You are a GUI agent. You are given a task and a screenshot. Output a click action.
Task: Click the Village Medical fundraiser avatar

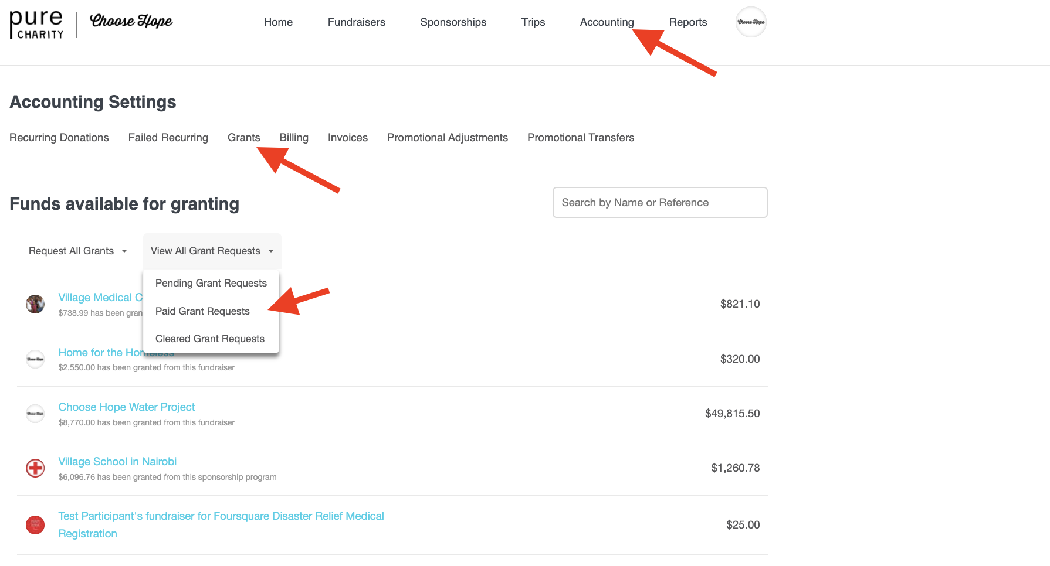35,304
